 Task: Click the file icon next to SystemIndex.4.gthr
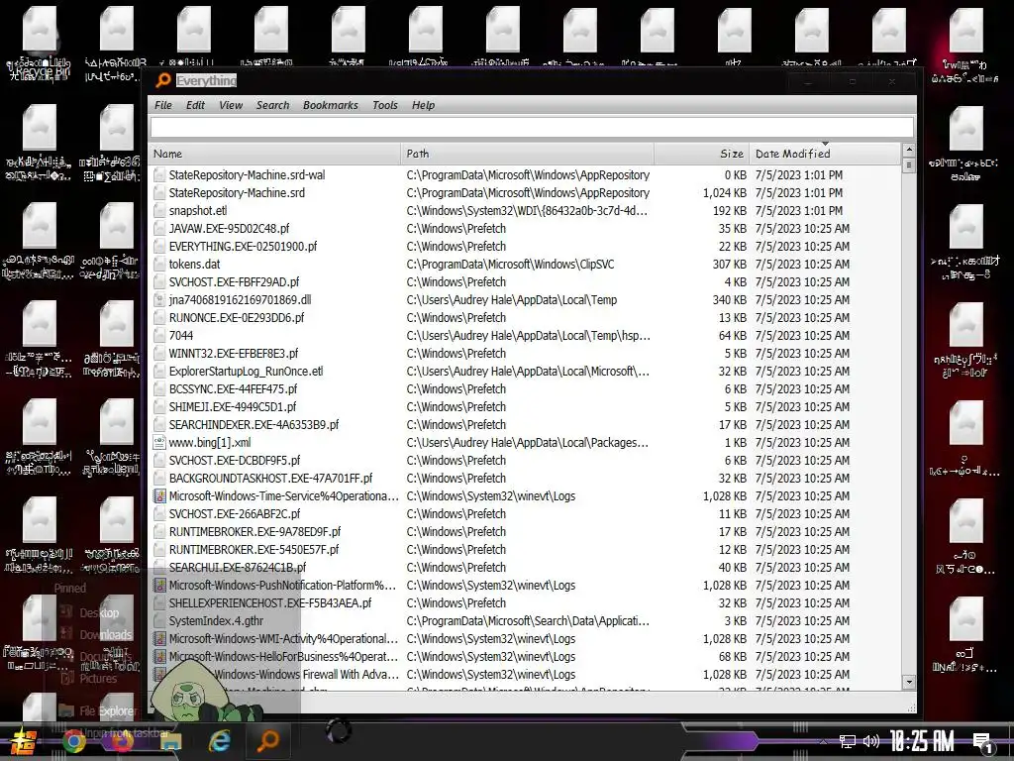pyautogui.click(x=159, y=621)
